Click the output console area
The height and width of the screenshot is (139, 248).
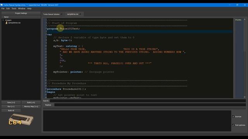point(137,121)
